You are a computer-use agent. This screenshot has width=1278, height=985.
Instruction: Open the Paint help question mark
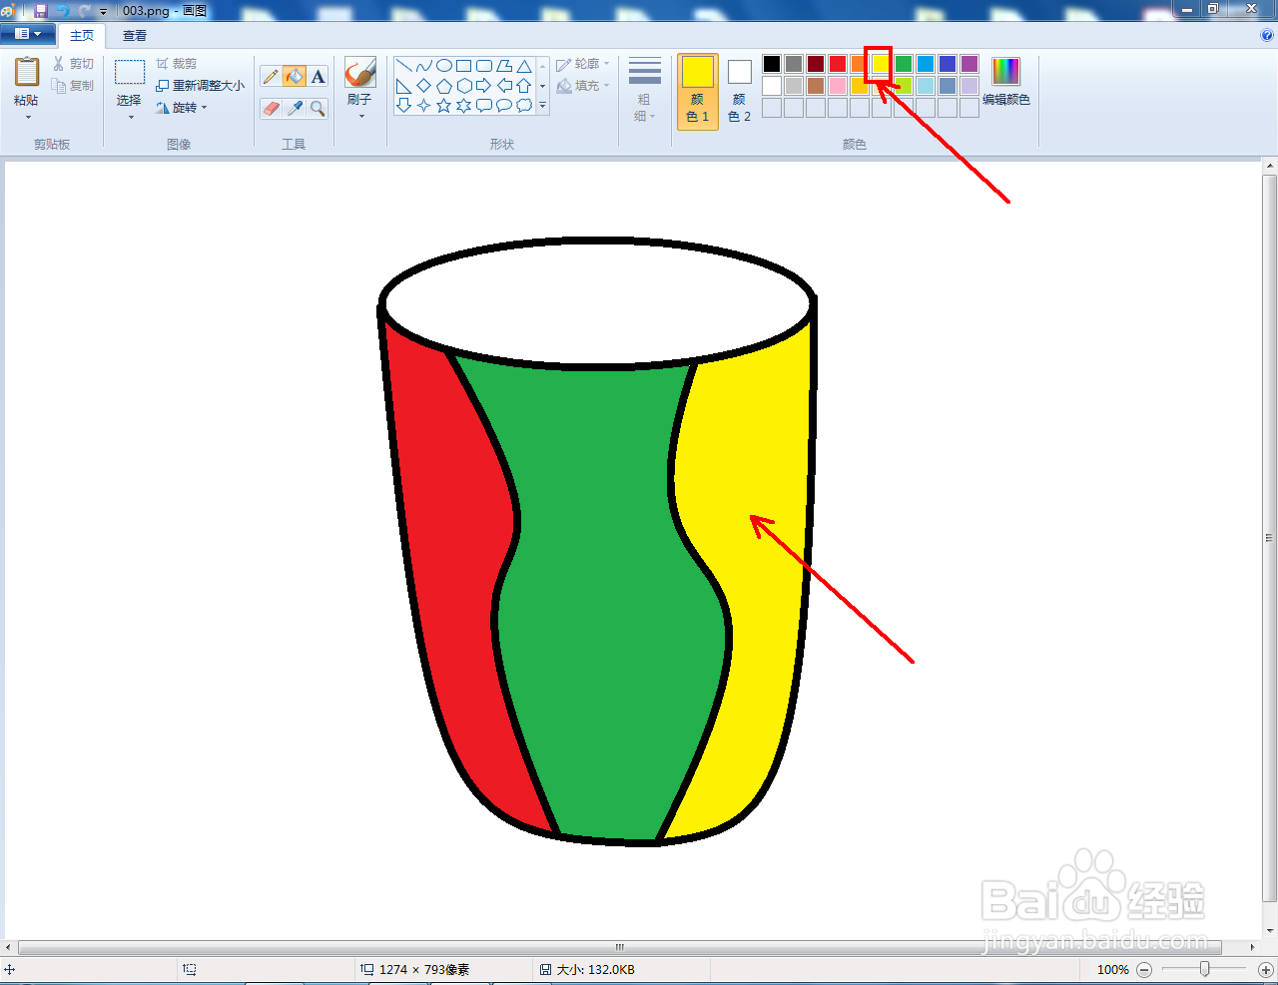coord(1267,35)
